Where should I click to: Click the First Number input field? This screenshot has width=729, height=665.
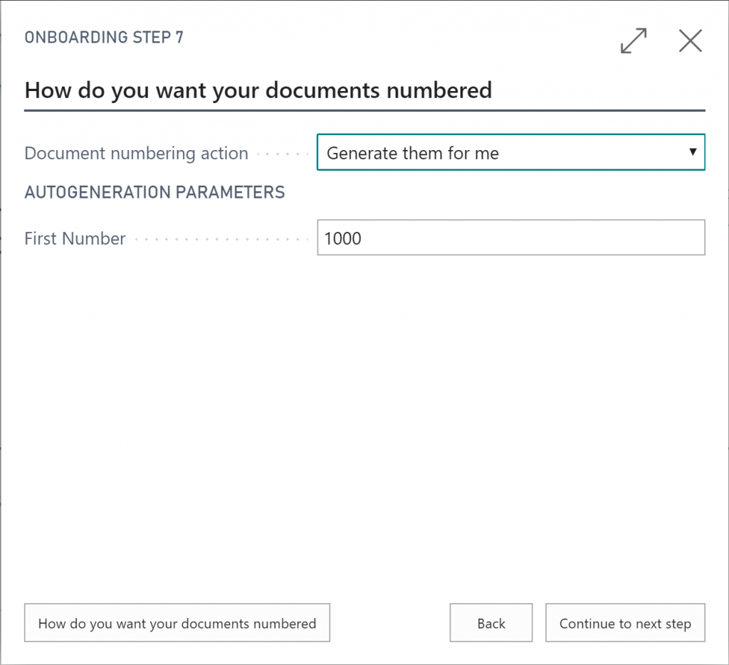tap(511, 238)
